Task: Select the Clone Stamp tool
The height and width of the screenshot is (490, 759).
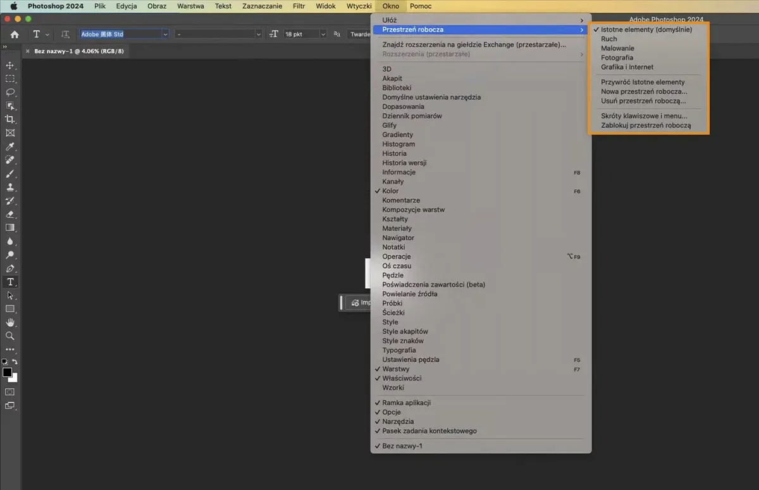Action: click(10, 187)
